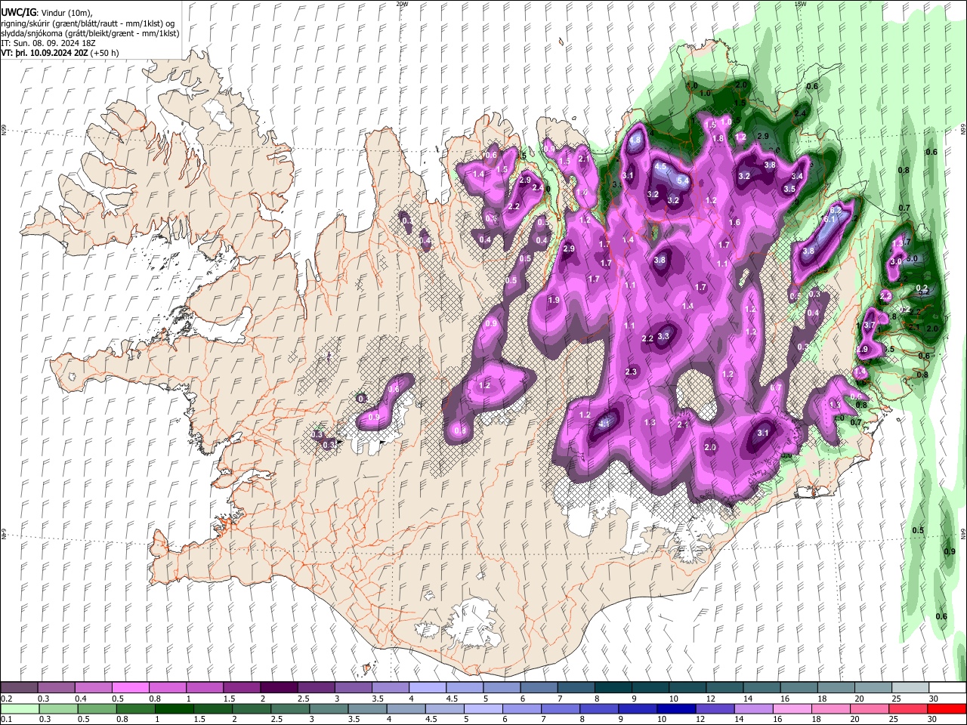Click the 3.7 precipitation value near the east coast
967x725 pixels.
tap(869, 325)
